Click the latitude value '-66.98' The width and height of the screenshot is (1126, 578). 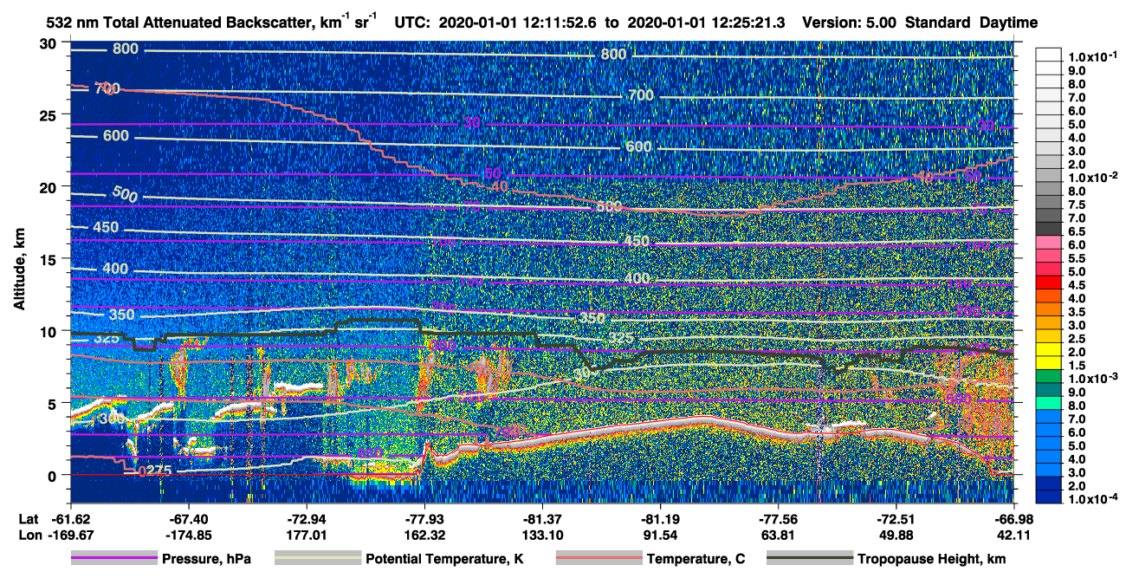[x=1014, y=518]
